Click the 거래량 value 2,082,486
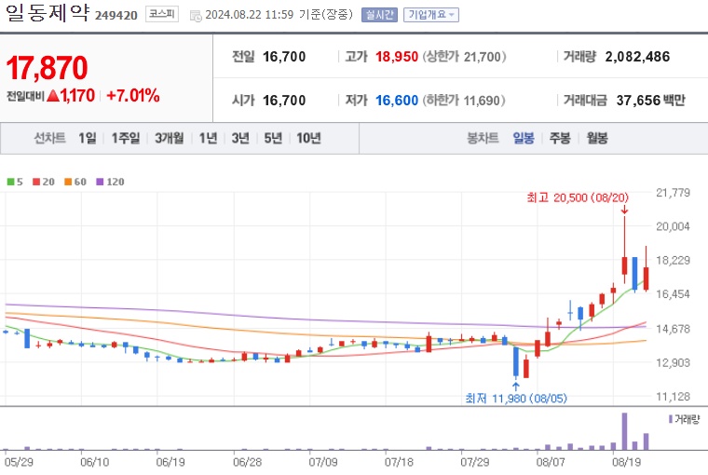Image resolution: width=708 pixels, height=475 pixels. 637,57
